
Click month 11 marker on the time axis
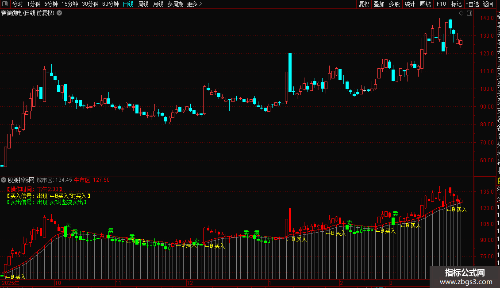tap(119, 283)
